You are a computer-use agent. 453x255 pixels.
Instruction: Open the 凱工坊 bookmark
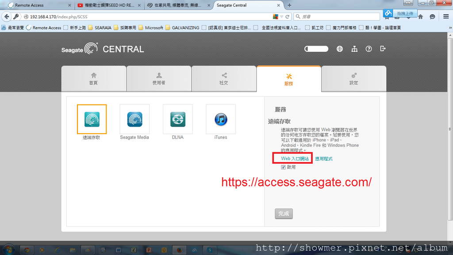[314, 28]
